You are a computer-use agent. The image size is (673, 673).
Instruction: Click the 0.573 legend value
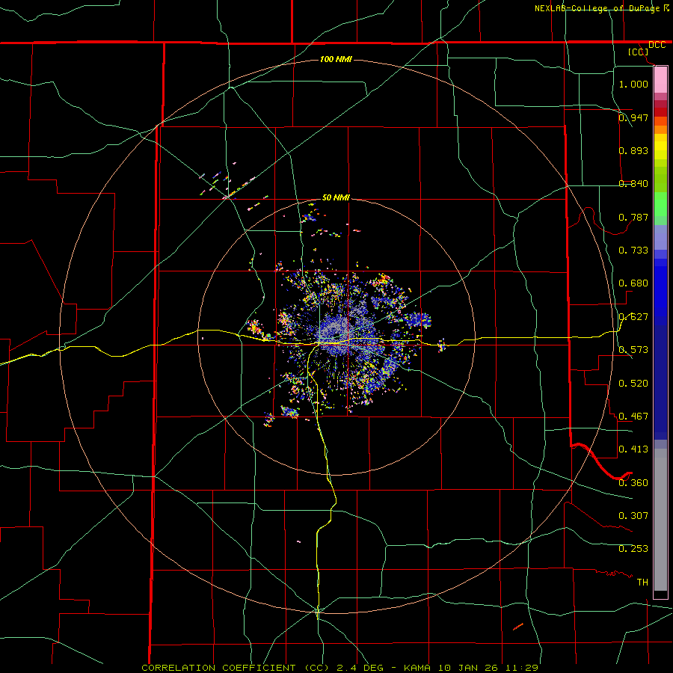coord(633,349)
